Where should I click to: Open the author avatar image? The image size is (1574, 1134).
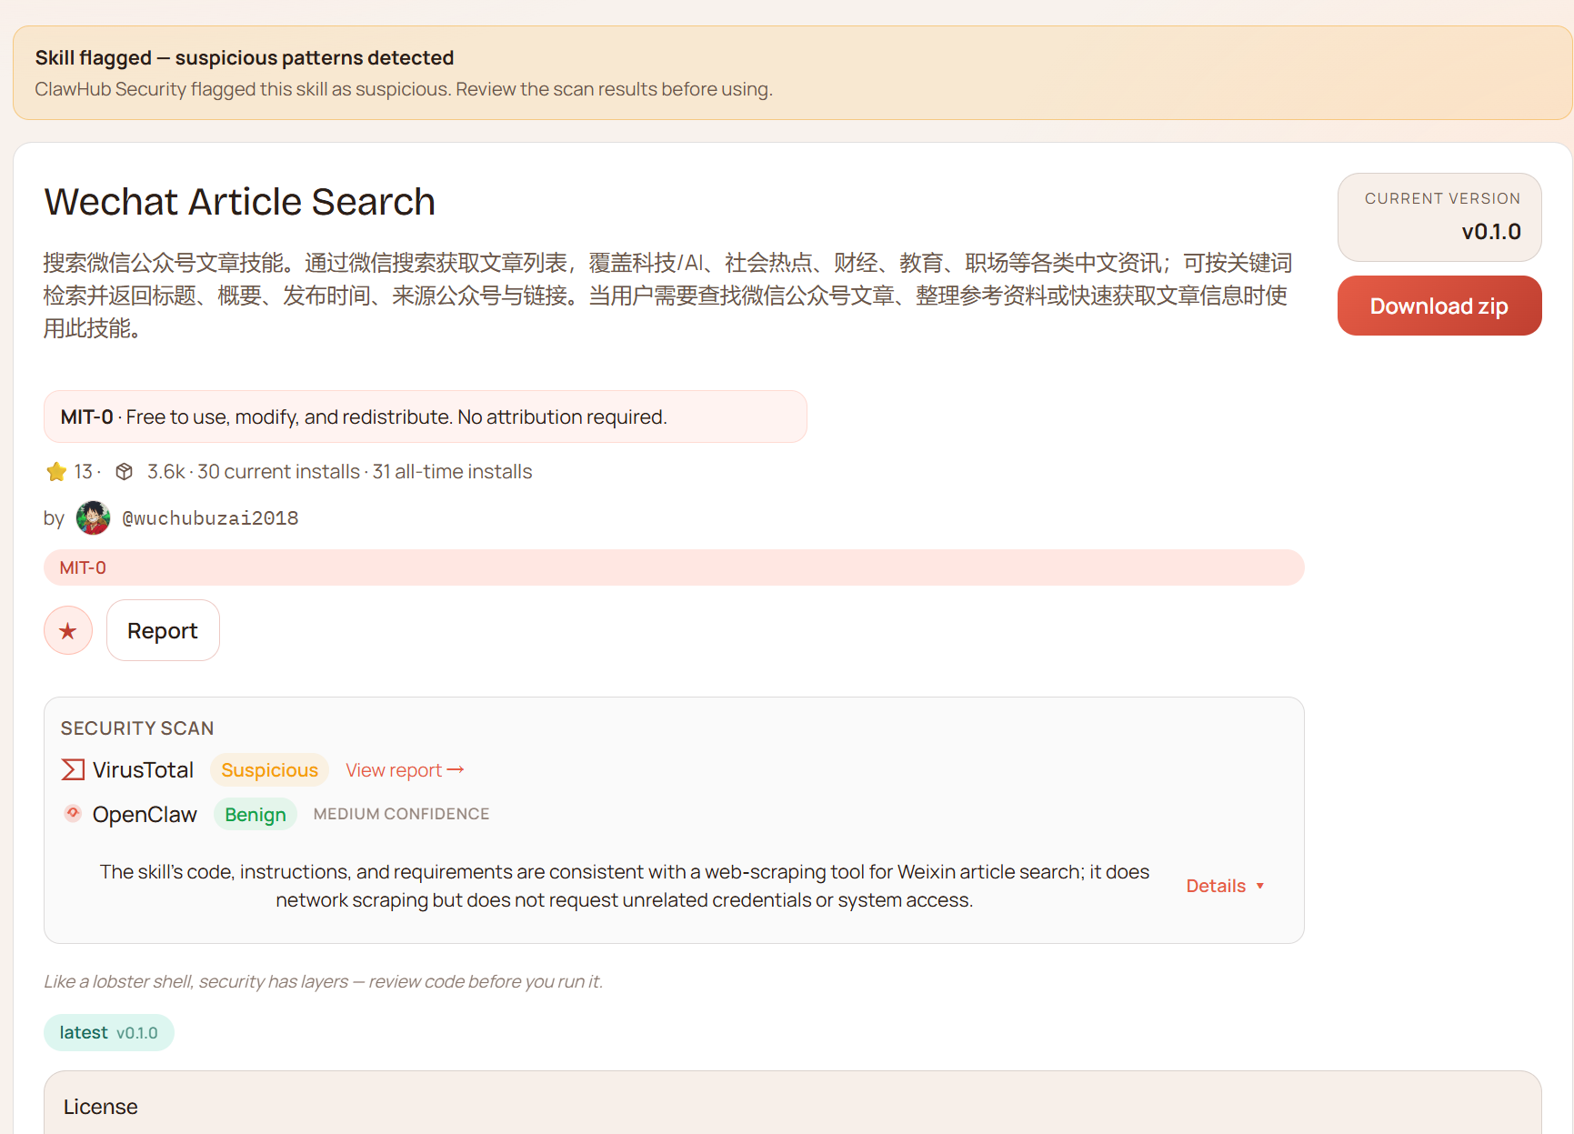click(x=93, y=518)
